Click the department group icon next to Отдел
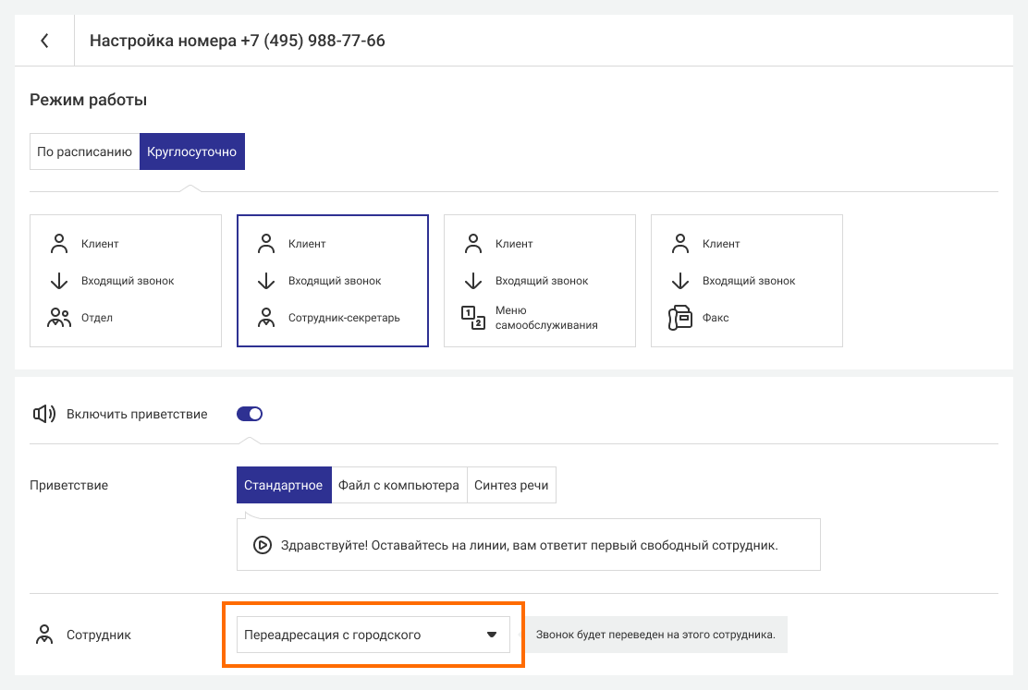The height and width of the screenshot is (690, 1028). (59, 318)
